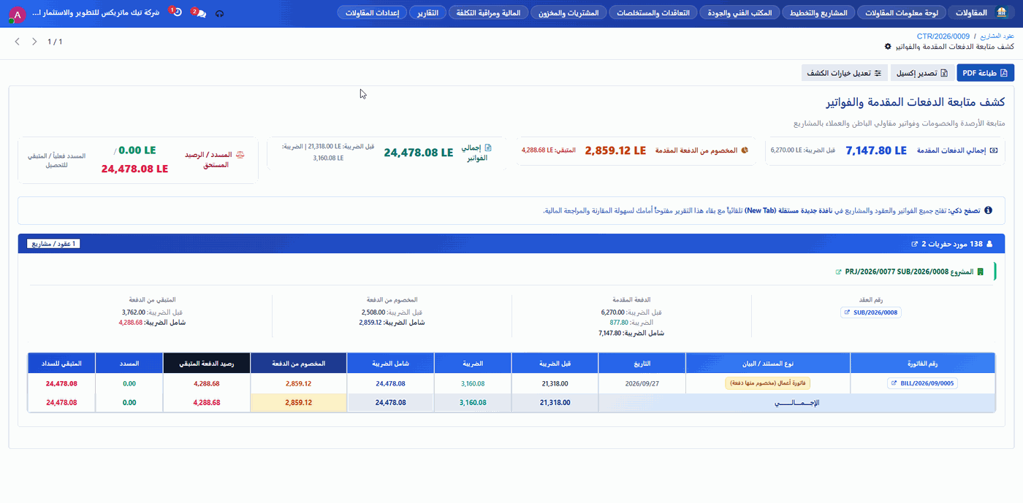
Task: Click the 7,147.80 LE advance payments total
Action: 875,150
